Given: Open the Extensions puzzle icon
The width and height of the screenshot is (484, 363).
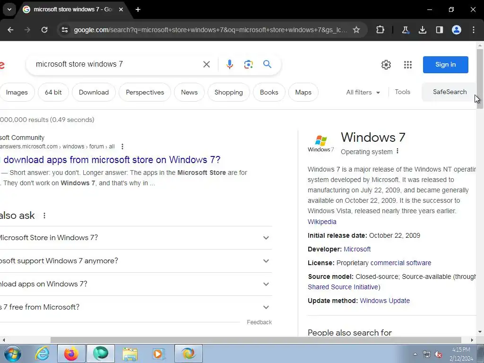Looking at the screenshot, I should pyautogui.click(x=380, y=30).
